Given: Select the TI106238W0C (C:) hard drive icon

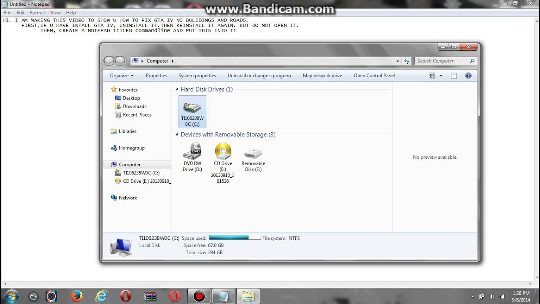Looking at the screenshot, I should point(192,112).
